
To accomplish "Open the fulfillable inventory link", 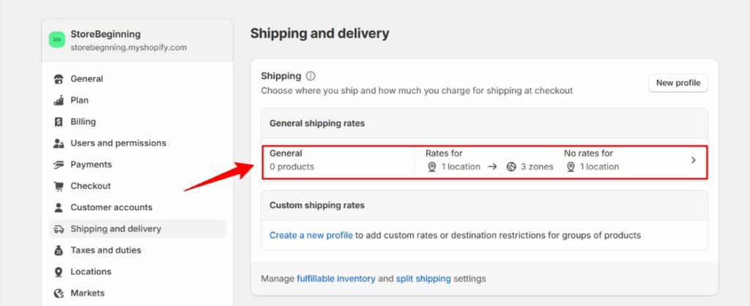I will 336,278.
